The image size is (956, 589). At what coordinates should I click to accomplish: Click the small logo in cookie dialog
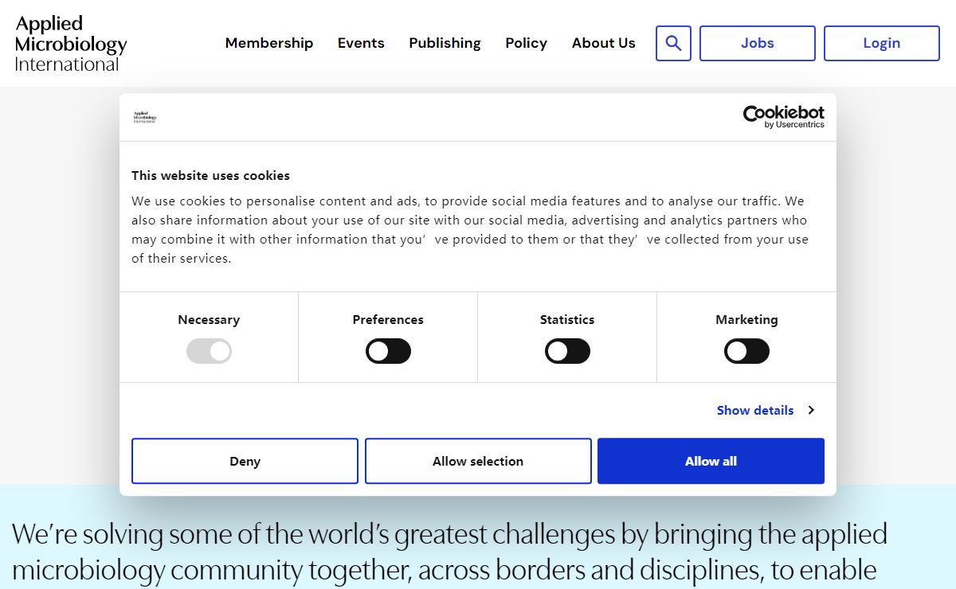[145, 117]
